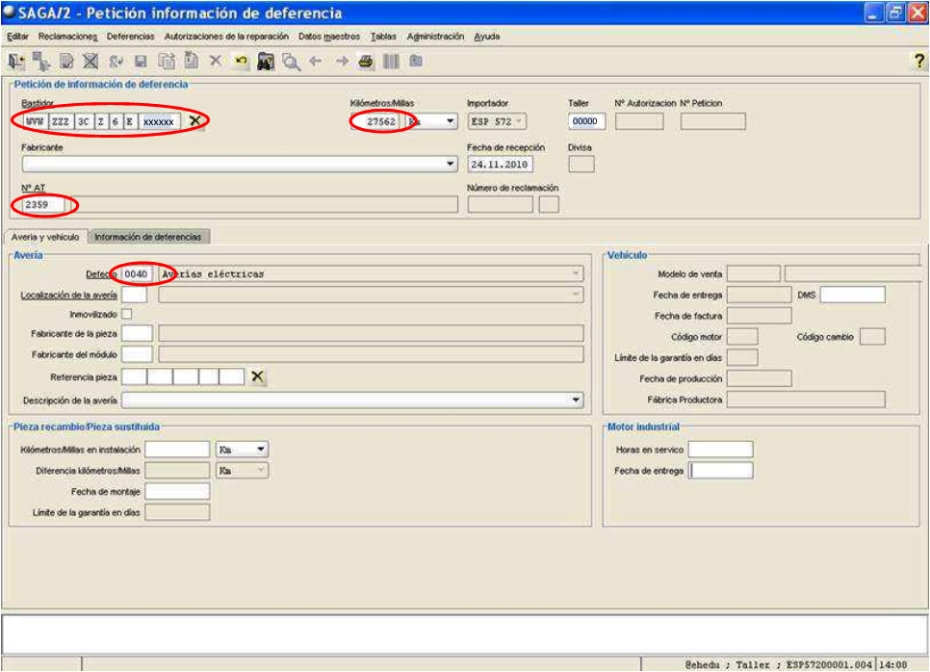Switch to Avería y vehículo tab
The image size is (930, 672).
tap(45, 237)
